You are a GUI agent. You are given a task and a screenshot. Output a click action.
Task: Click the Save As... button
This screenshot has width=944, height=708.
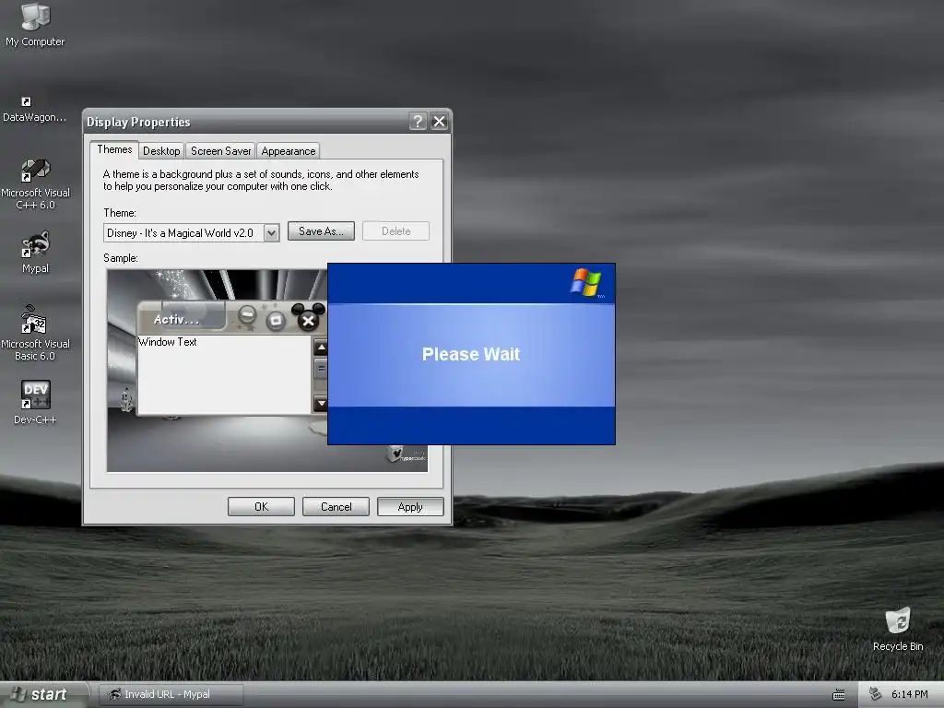pos(321,231)
